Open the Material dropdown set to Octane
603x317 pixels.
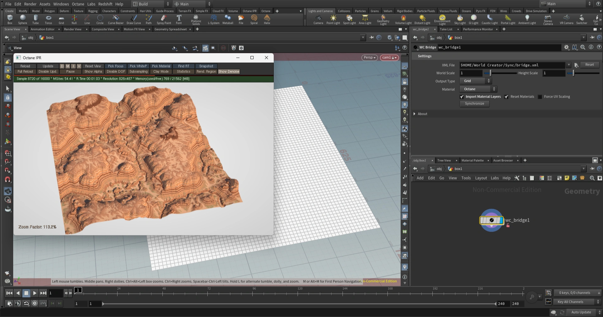click(478, 89)
